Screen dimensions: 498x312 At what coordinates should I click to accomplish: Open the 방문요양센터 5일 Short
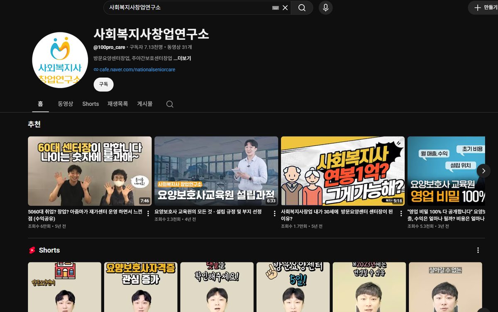click(293, 287)
